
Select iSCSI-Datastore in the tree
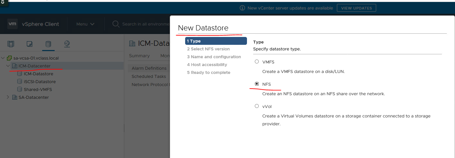tap(40, 81)
